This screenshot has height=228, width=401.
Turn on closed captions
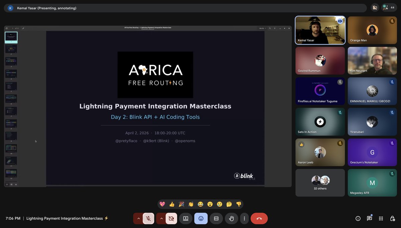[216, 218]
